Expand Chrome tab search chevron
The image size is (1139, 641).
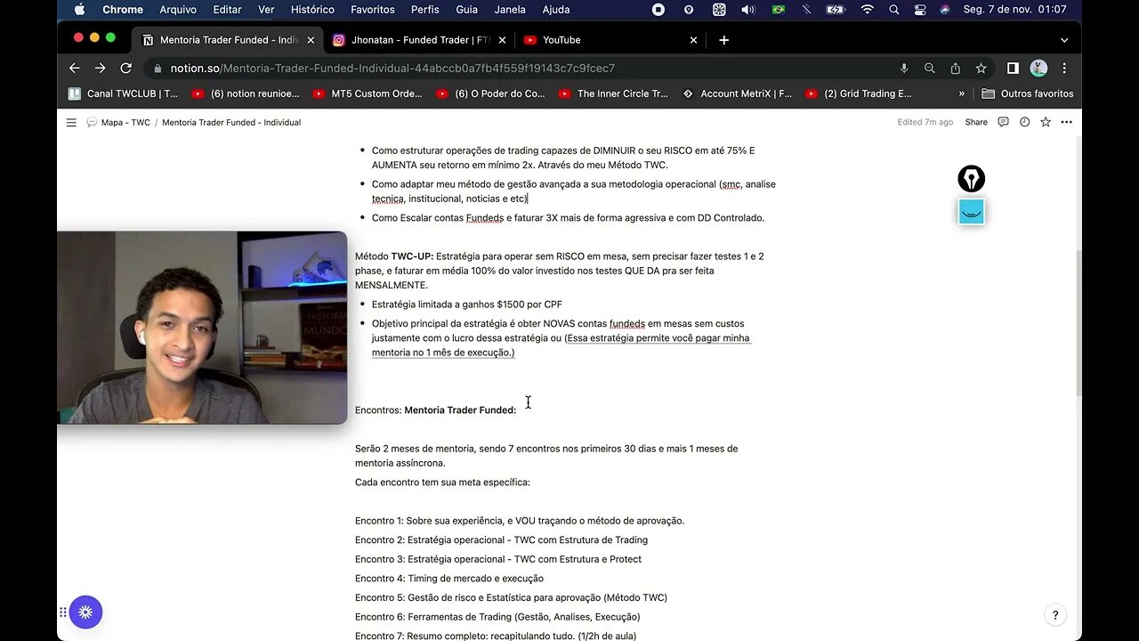1064,40
